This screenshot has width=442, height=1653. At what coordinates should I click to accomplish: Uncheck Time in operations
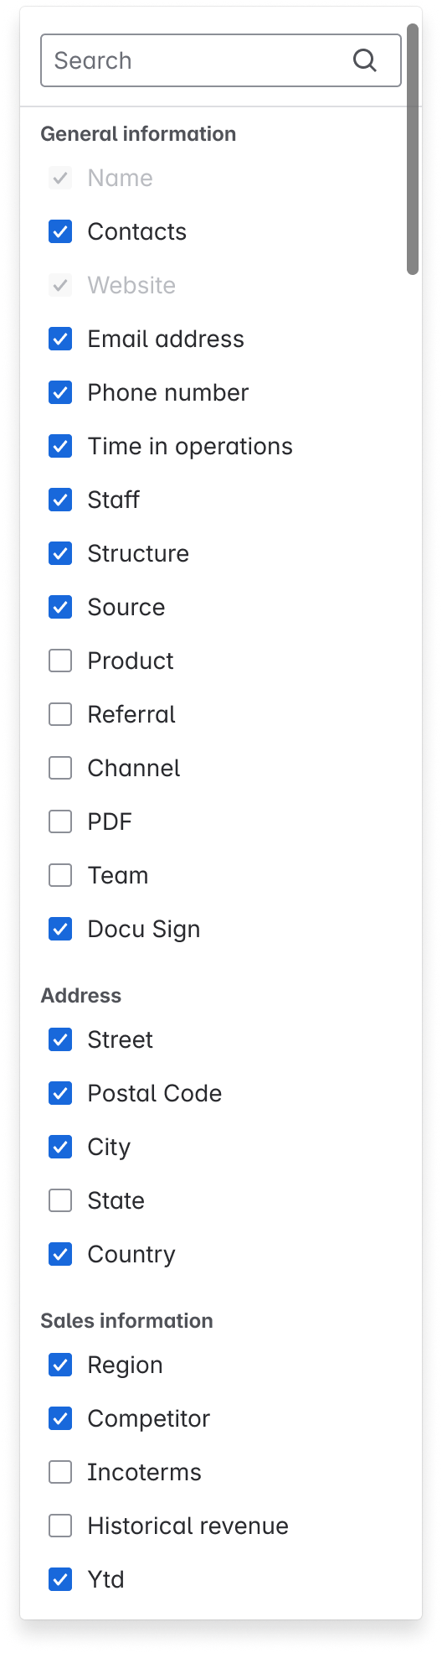[60, 446]
